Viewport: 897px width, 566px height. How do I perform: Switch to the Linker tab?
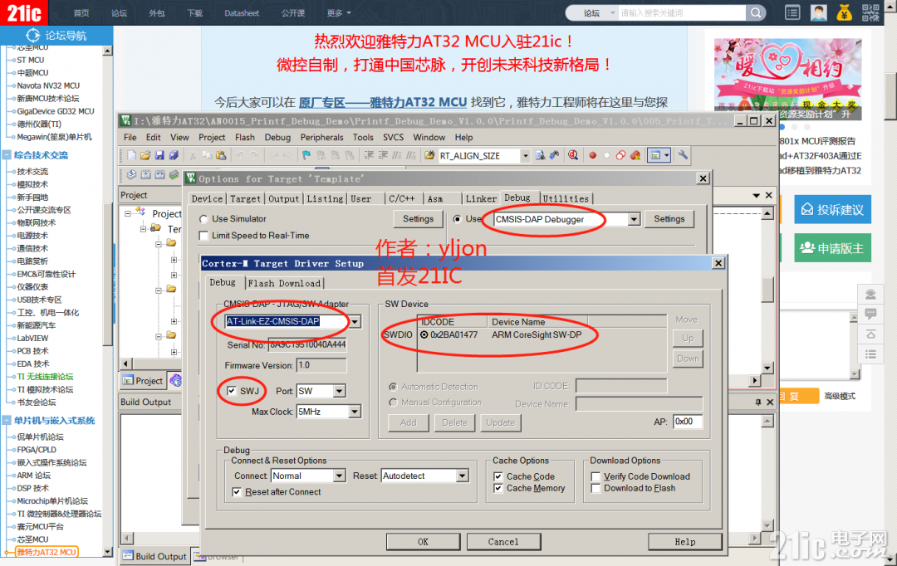(481, 198)
